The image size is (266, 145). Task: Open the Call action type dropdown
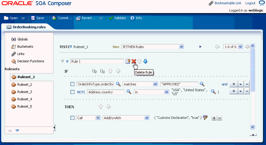(98, 118)
